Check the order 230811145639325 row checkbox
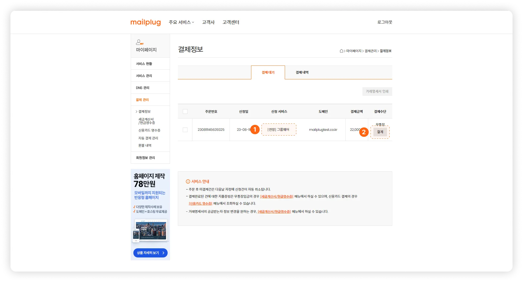The height and width of the screenshot is (282, 523). point(185,130)
